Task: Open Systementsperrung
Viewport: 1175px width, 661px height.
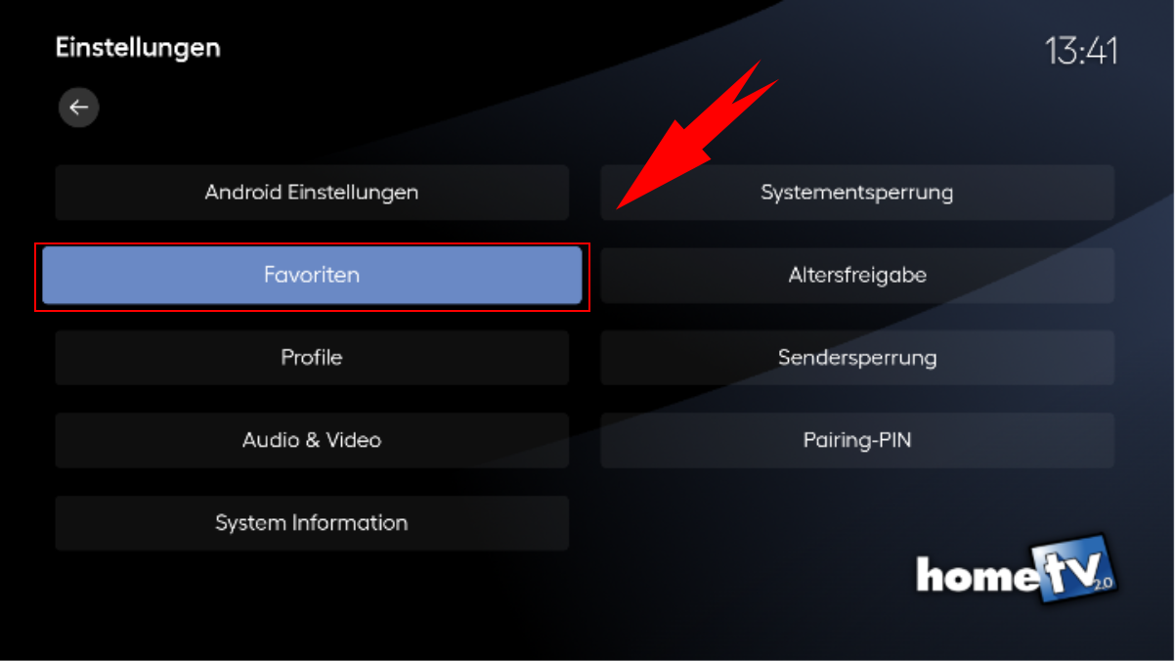Action: coord(857,193)
